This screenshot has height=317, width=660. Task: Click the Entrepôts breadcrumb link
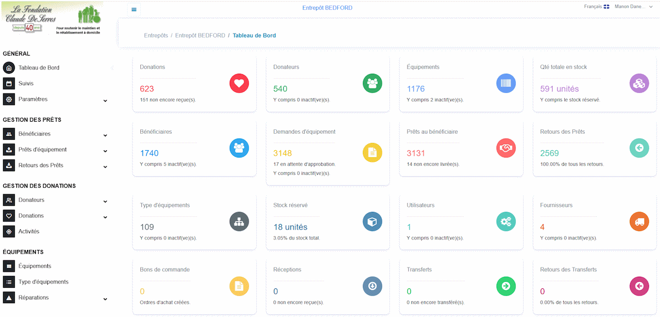(x=156, y=35)
